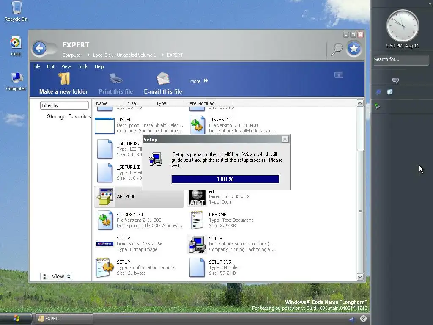Select the AR32E30 file icon
This screenshot has width=433, height=325.
point(105,197)
